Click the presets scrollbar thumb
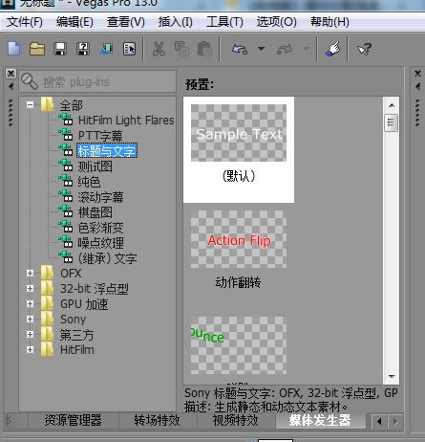This screenshot has width=425, height=442. pyautogui.click(x=392, y=122)
